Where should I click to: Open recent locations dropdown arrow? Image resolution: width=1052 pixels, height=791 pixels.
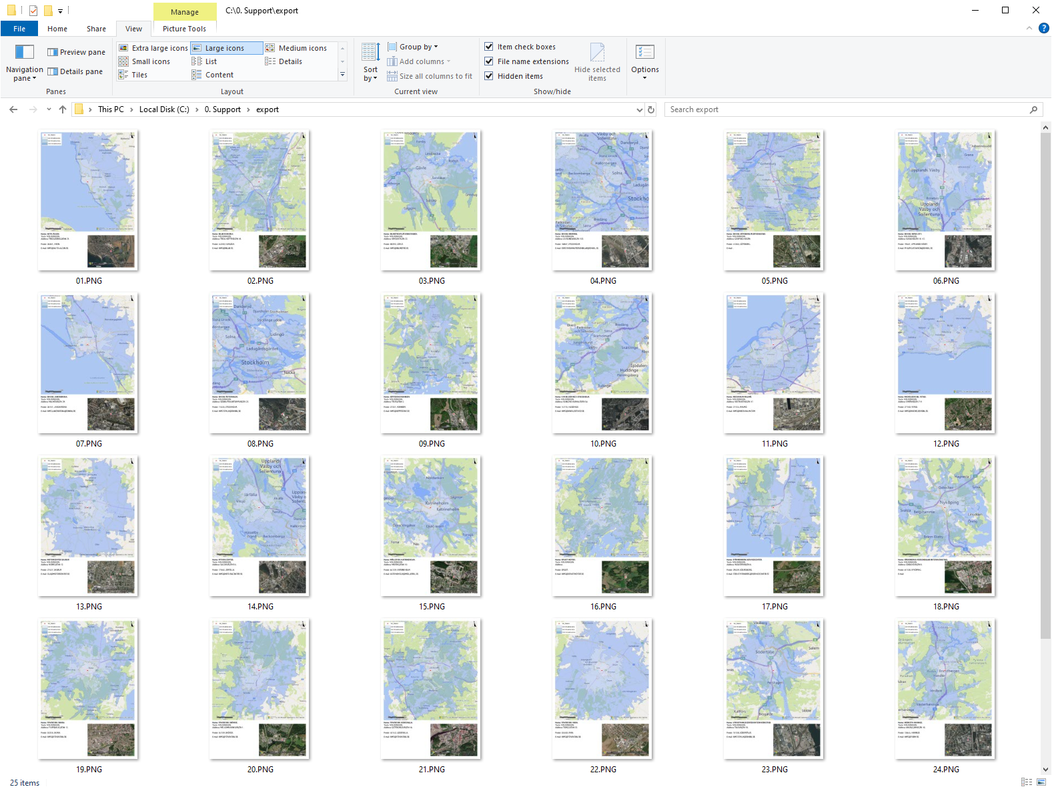(49, 109)
